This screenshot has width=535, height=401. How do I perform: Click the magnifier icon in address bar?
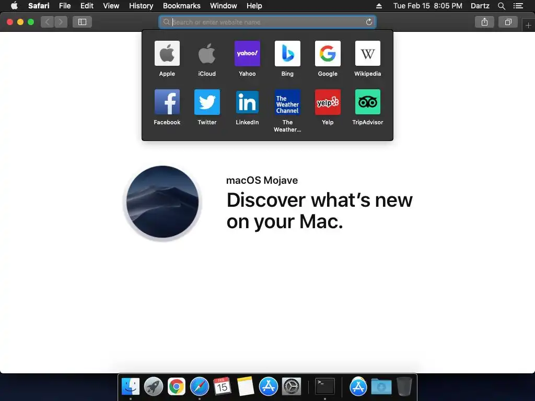[x=166, y=22]
